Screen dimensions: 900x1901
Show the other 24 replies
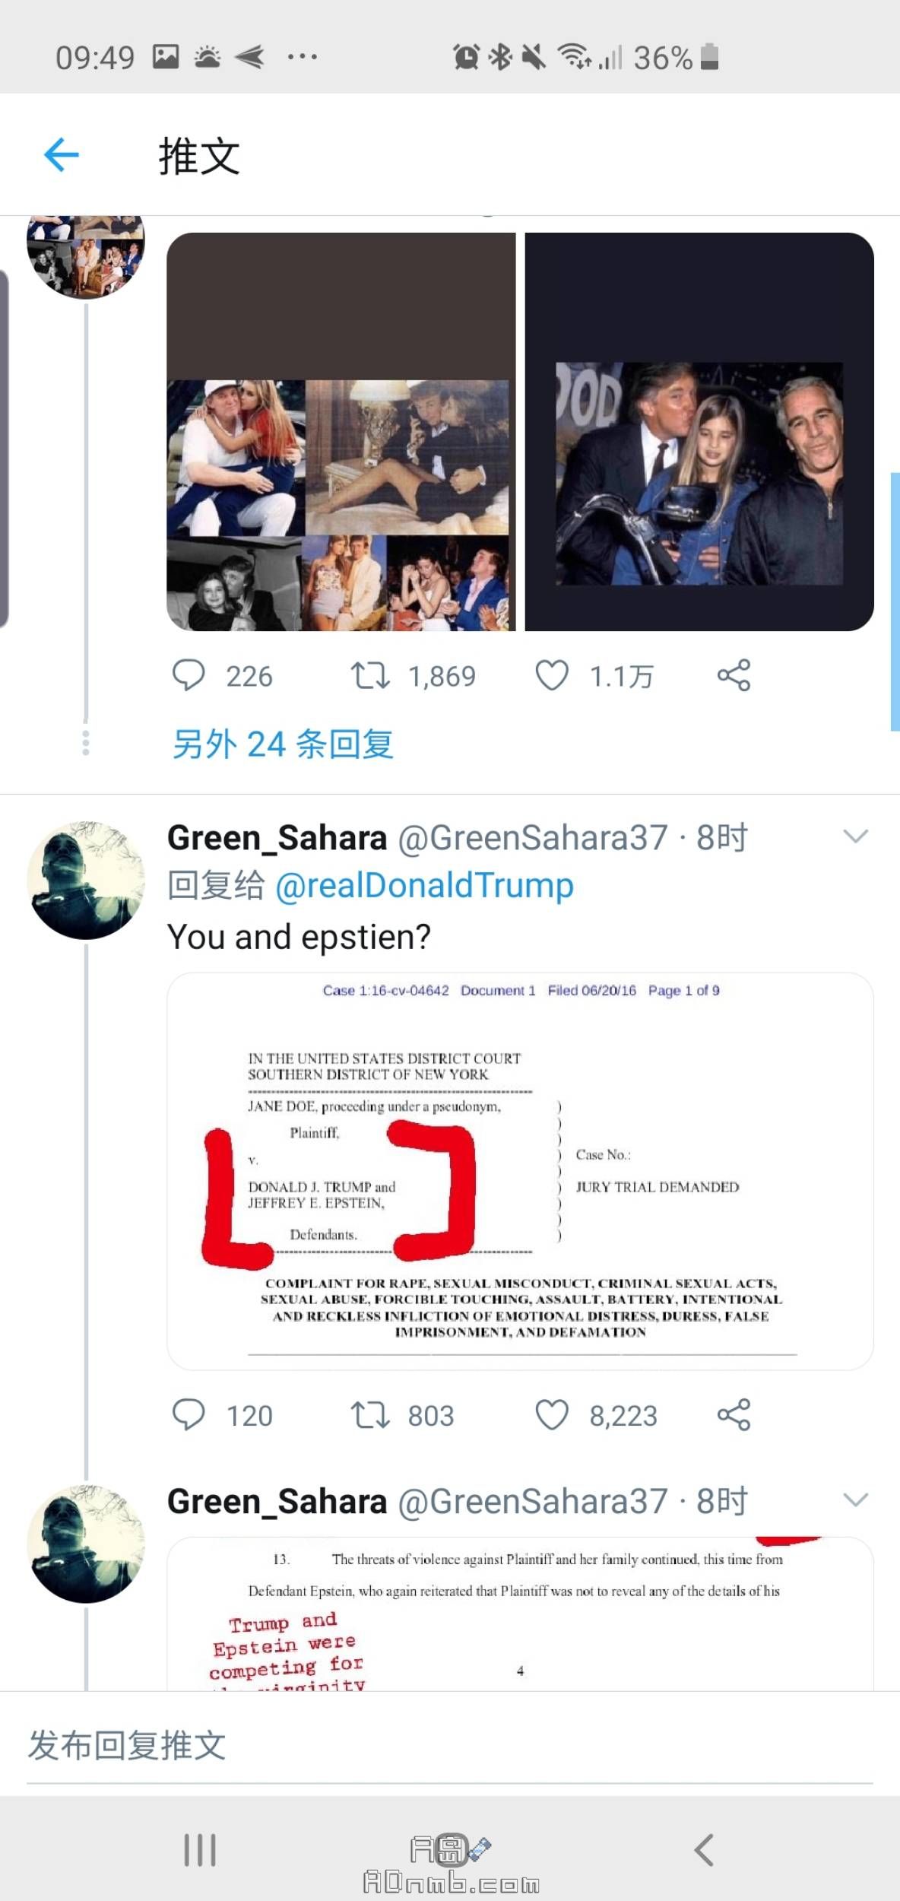pyautogui.click(x=283, y=744)
